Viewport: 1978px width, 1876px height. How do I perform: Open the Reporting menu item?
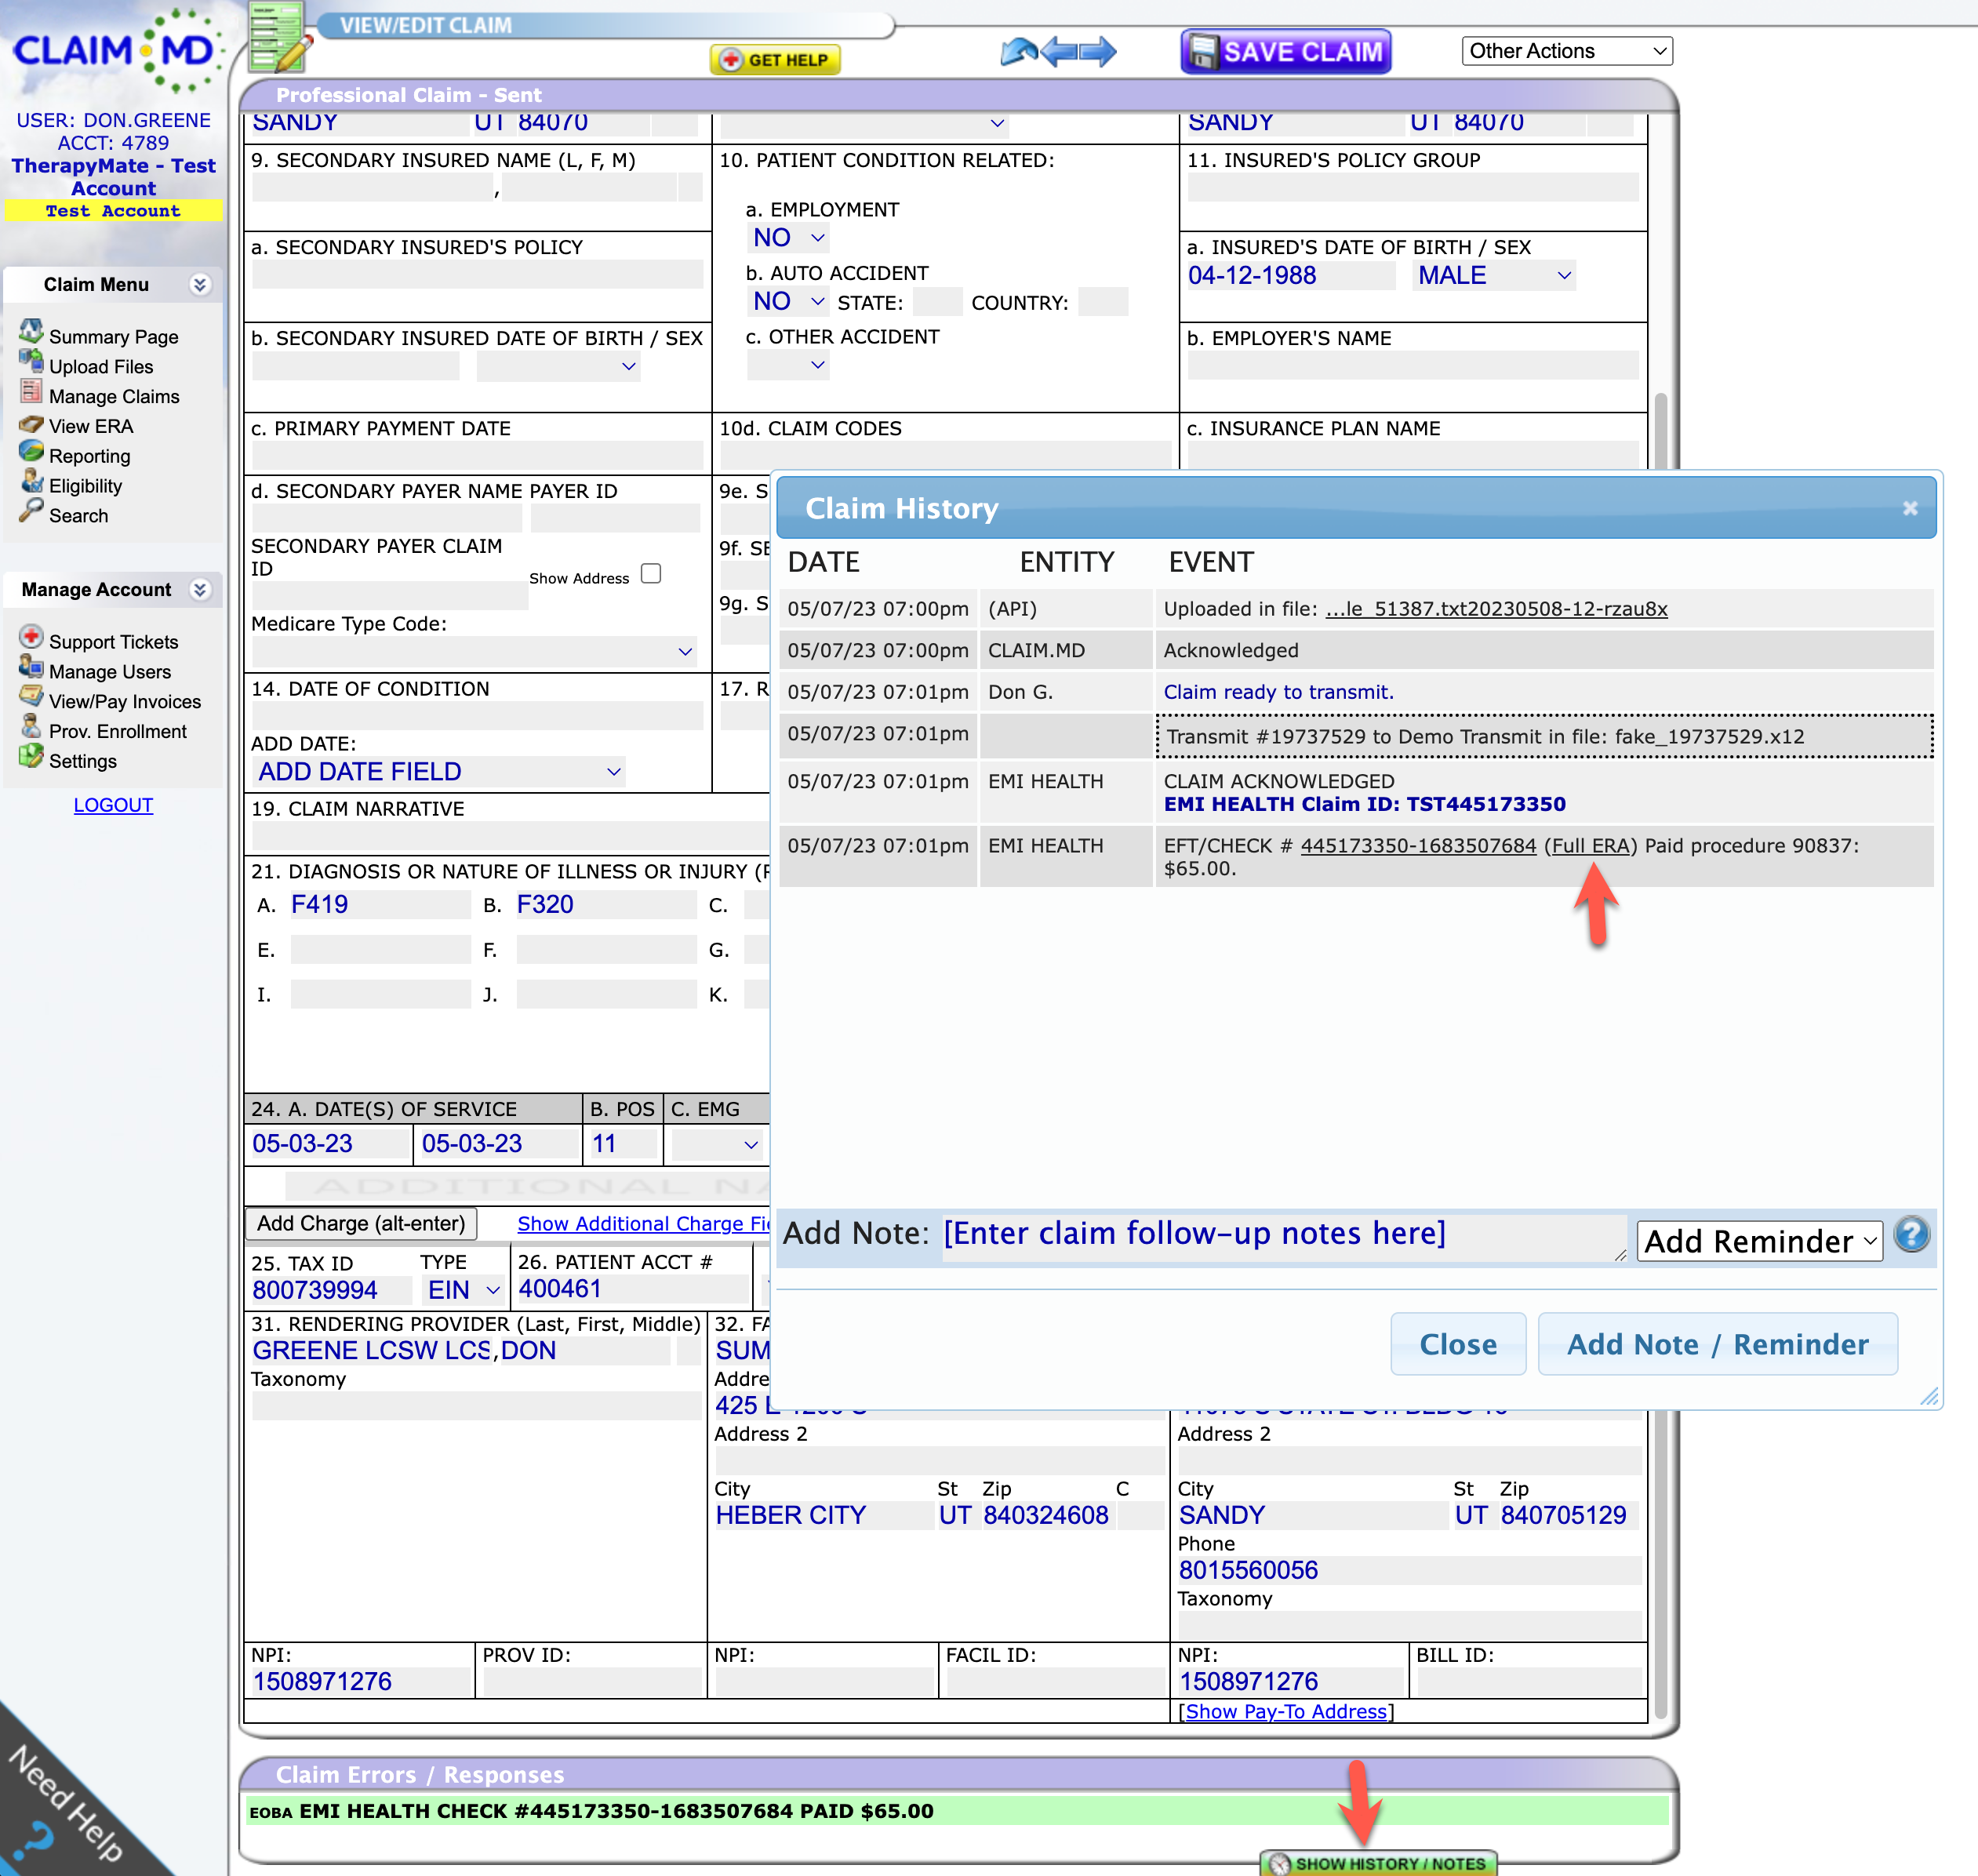point(89,457)
